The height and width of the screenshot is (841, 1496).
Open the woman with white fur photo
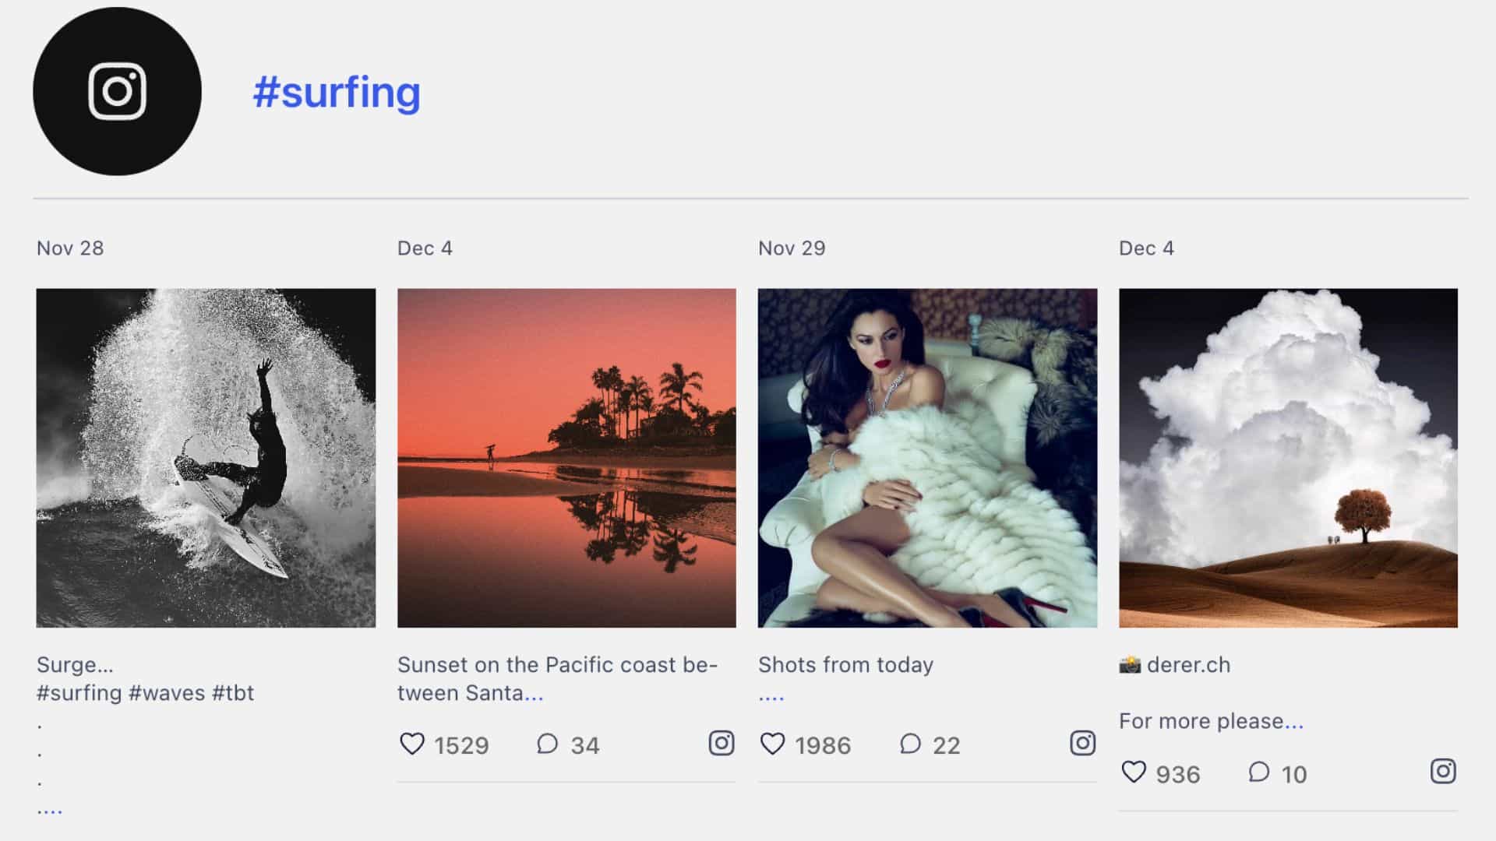point(927,458)
